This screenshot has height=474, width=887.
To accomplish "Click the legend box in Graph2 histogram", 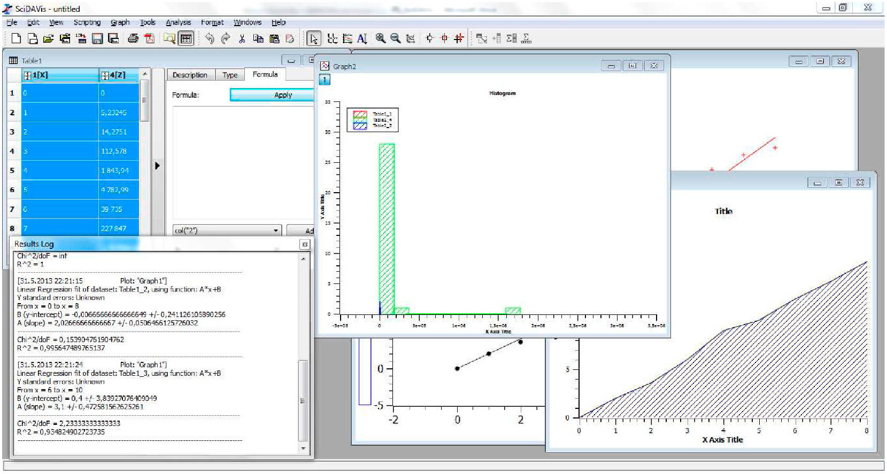I will click(x=373, y=120).
